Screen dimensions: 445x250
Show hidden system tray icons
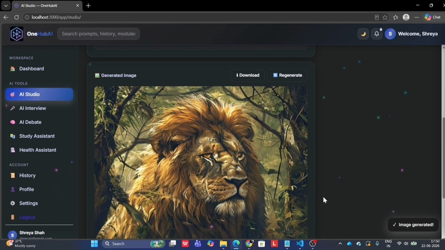(340, 244)
